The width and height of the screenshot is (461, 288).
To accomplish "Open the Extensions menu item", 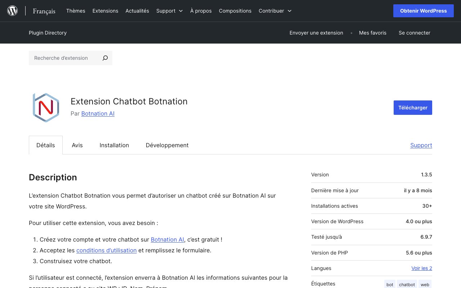I will (x=105, y=11).
